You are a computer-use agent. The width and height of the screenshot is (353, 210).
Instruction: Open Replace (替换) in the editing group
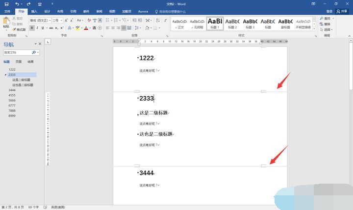pyautogui.click(x=327, y=24)
